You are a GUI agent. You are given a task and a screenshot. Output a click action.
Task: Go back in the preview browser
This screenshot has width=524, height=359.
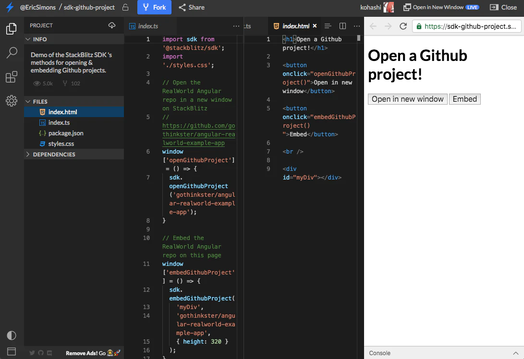click(x=373, y=26)
